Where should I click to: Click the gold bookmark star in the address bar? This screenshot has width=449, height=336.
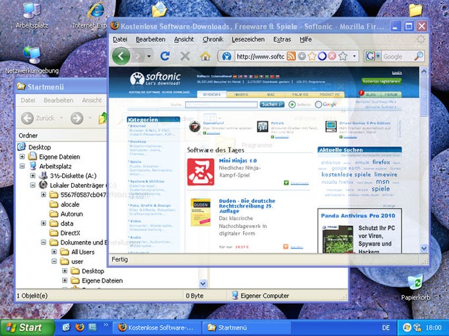click(x=312, y=56)
